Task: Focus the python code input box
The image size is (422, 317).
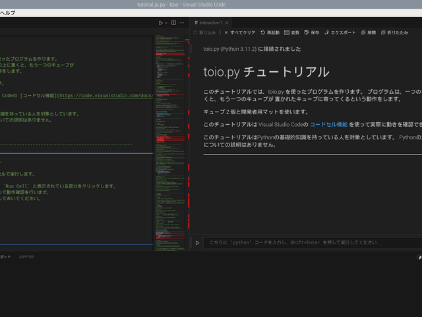Action: pos(312,242)
